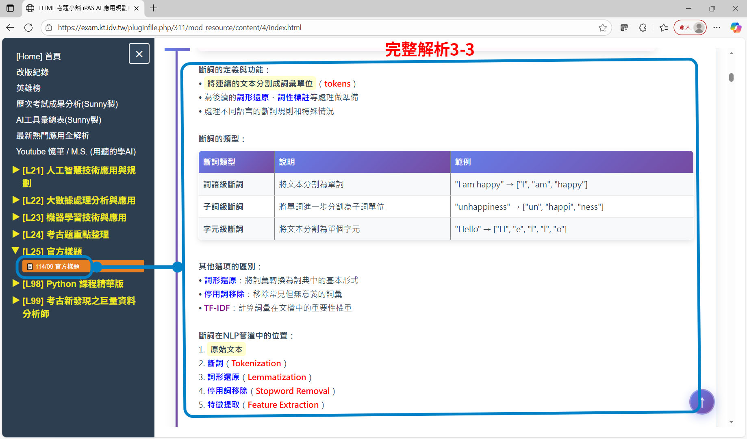Expand the [L98] Python 課程精華版 section
747x439 pixels.
click(73, 284)
